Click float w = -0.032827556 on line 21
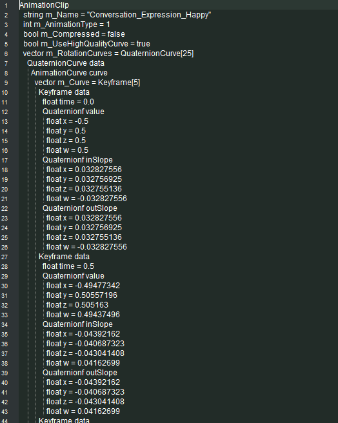The width and height of the screenshot is (338, 423). click(86, 199)
